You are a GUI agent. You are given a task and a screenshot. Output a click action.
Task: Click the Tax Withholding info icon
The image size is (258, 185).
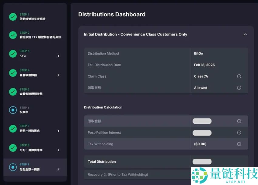click(239, 144)
